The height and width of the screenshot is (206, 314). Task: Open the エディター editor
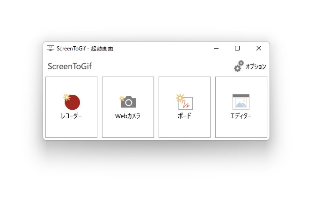[x=241, y=107]
